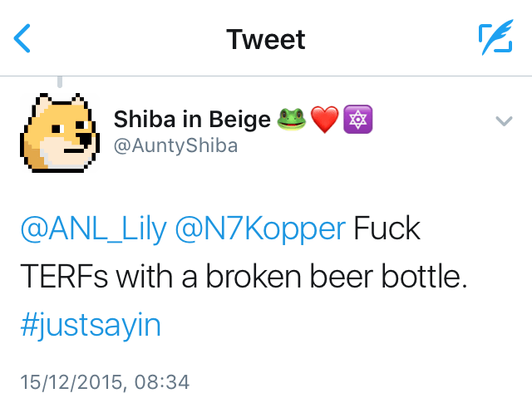Click the 08:34 time text
This screenshot has width=532, height=408.
click(x=161, y=382)
